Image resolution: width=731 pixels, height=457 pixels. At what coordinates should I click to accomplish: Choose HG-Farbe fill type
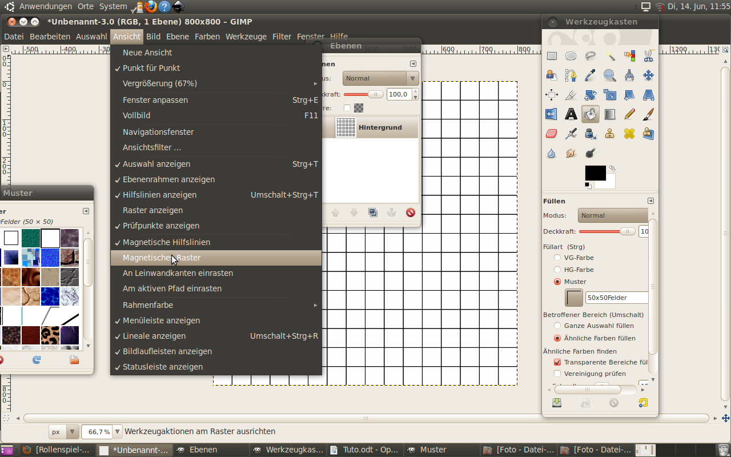tap(557, 270)
